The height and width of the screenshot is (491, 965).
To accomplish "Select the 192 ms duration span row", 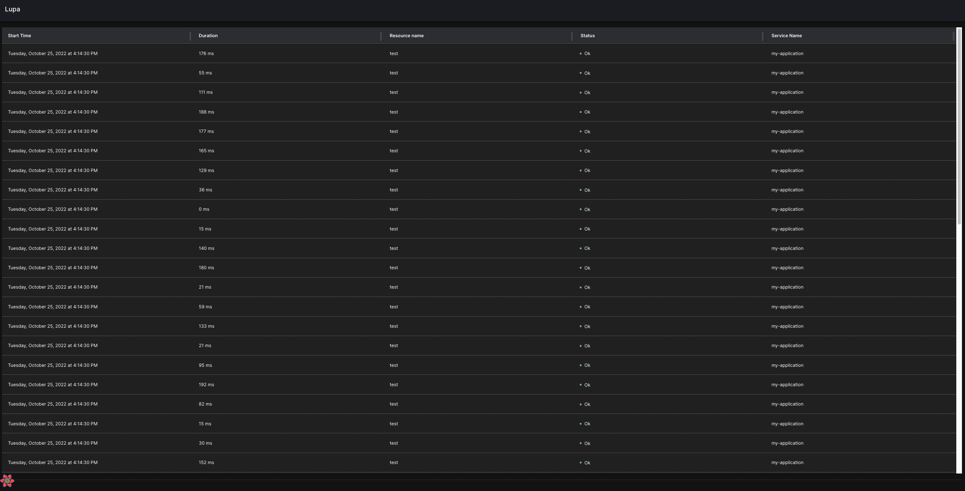I will [x=206, y=384].
